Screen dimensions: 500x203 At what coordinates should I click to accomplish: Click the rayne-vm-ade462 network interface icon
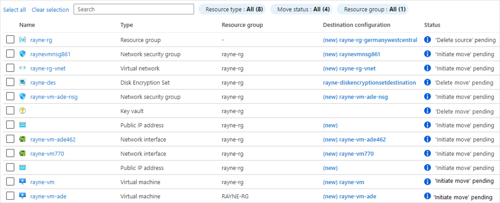coord(22,140)
